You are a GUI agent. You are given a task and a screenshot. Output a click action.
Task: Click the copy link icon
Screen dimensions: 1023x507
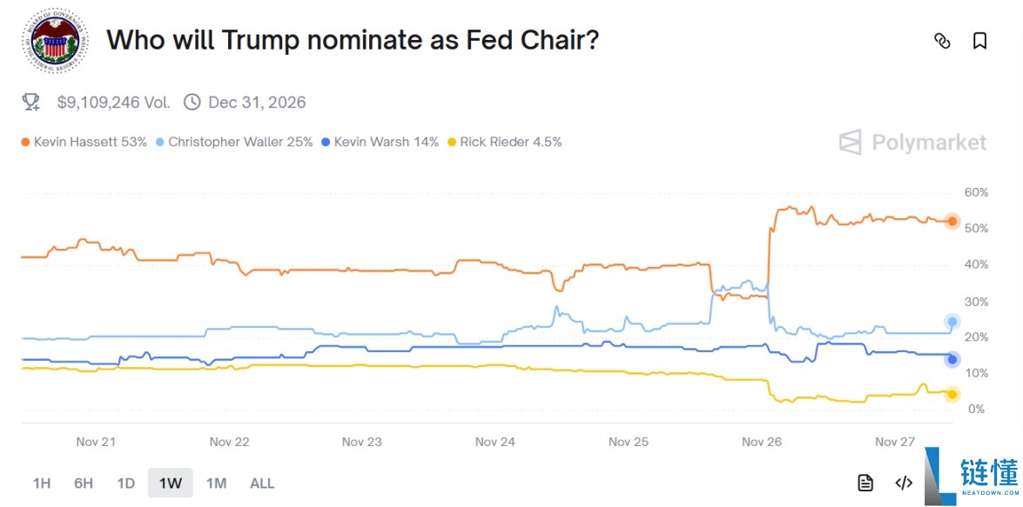point(942,41)
